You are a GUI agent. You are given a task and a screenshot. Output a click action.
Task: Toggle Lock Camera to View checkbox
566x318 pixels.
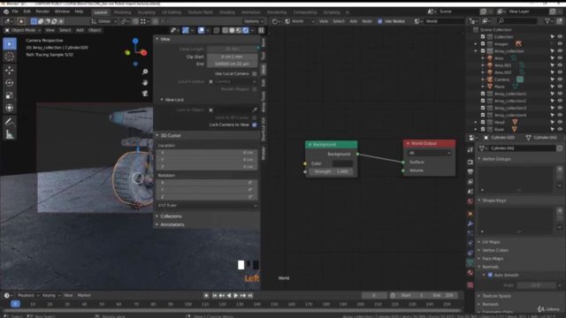click(255, 125)
